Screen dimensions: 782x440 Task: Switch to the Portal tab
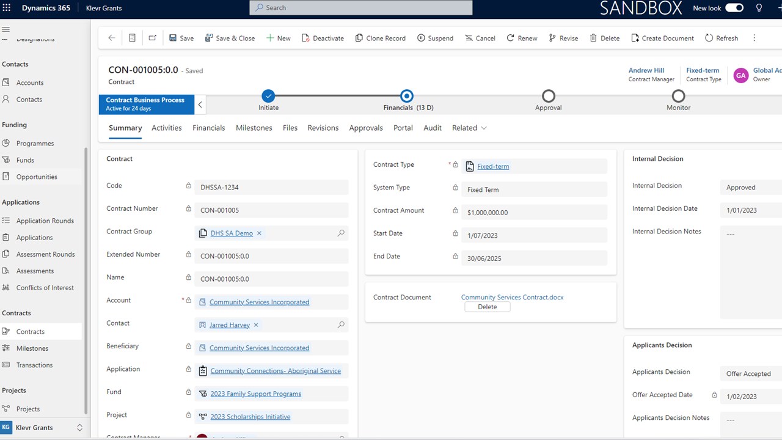point(403,128)
